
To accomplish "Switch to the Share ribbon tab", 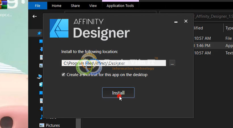I will click(75, 6).
